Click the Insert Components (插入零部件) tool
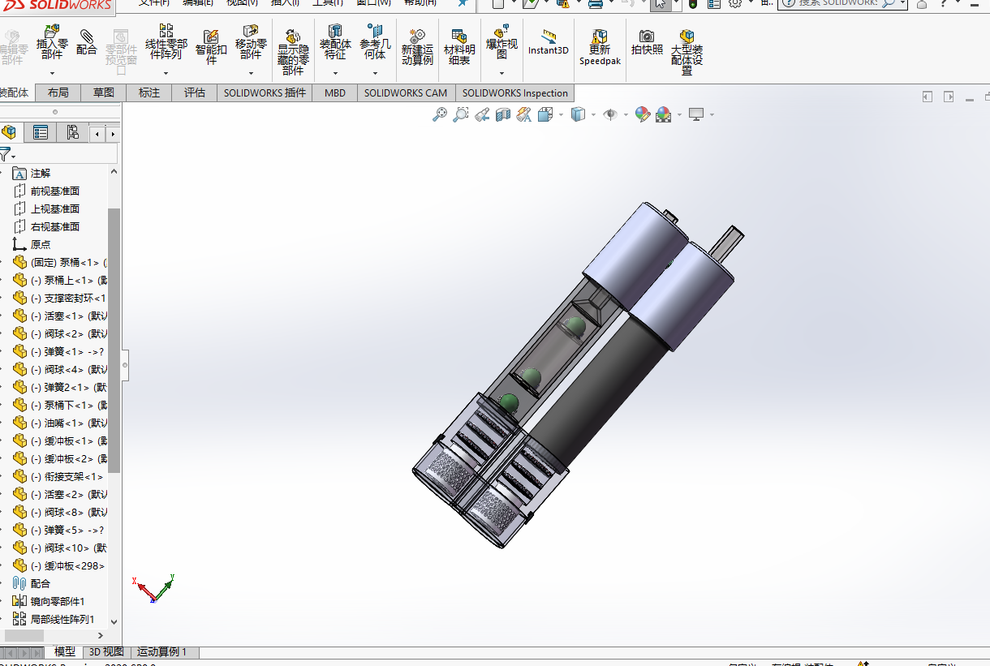Screen dimensions: 990x666 tap(52, 43)
